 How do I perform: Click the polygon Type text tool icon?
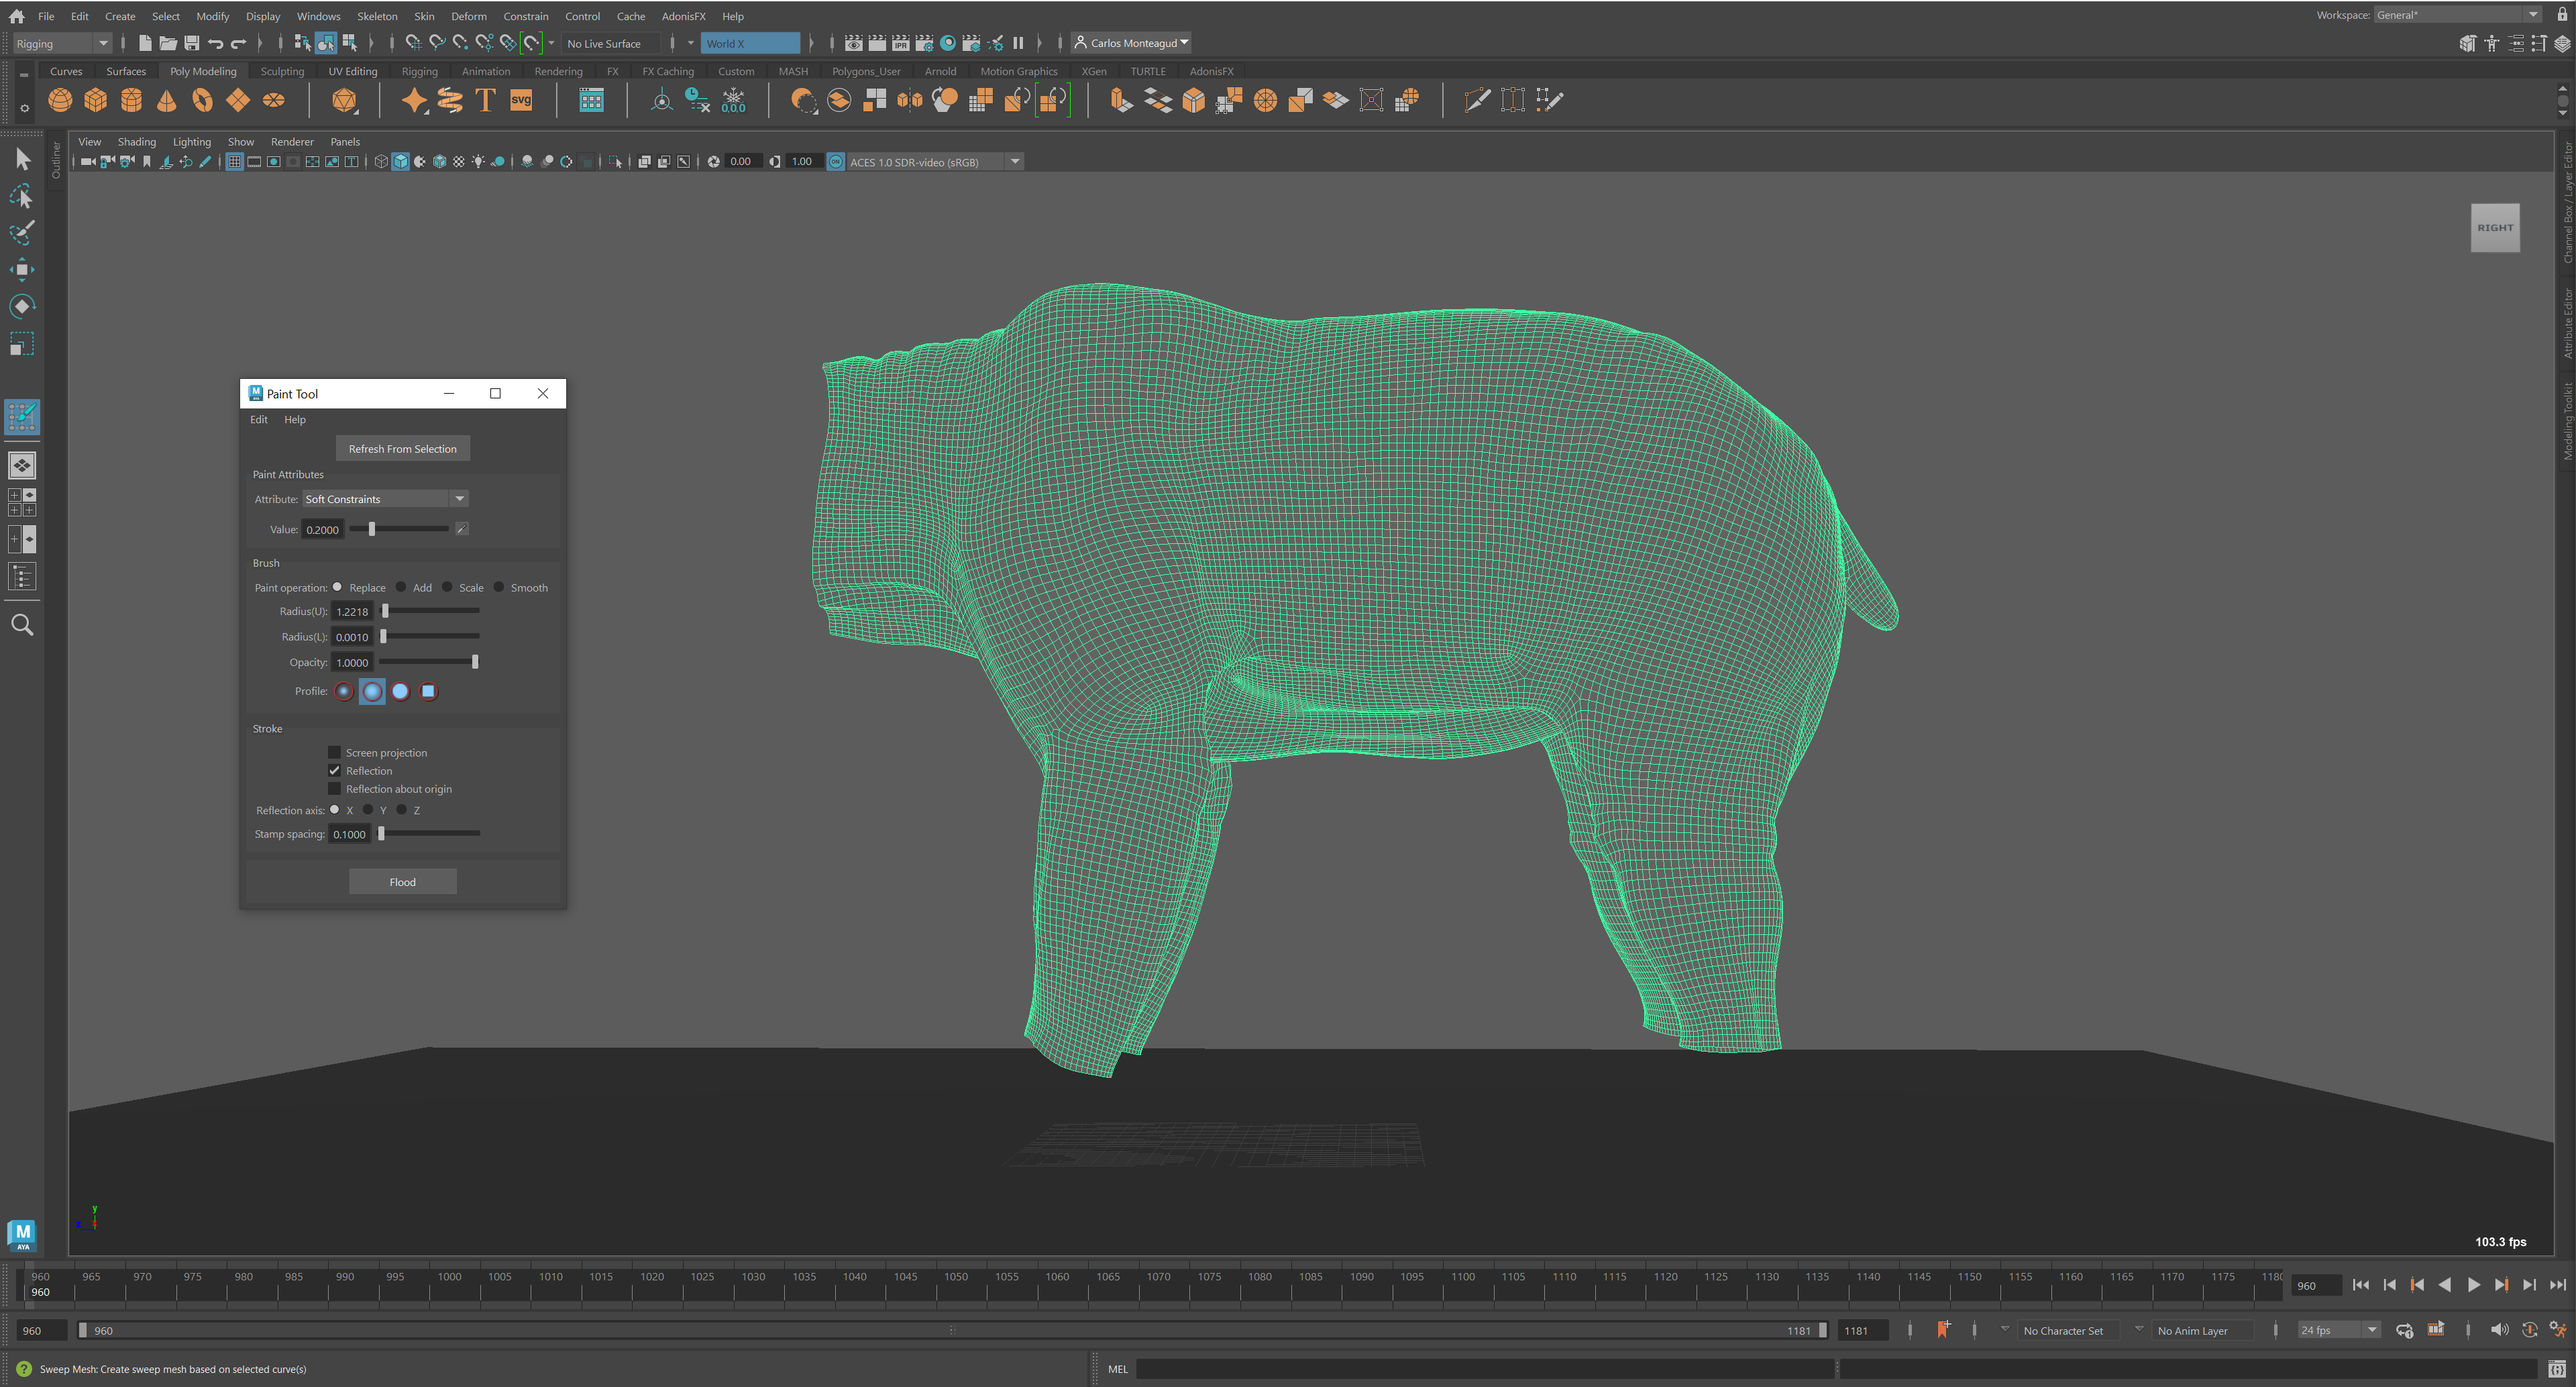click(x=485, y=100)
